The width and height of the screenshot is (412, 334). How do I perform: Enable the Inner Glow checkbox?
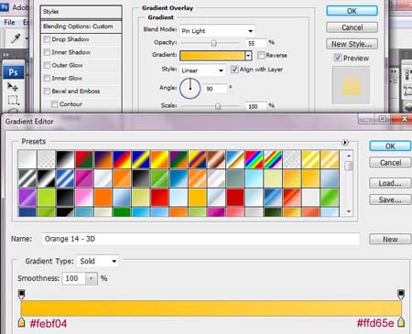[x=47, y=78]
